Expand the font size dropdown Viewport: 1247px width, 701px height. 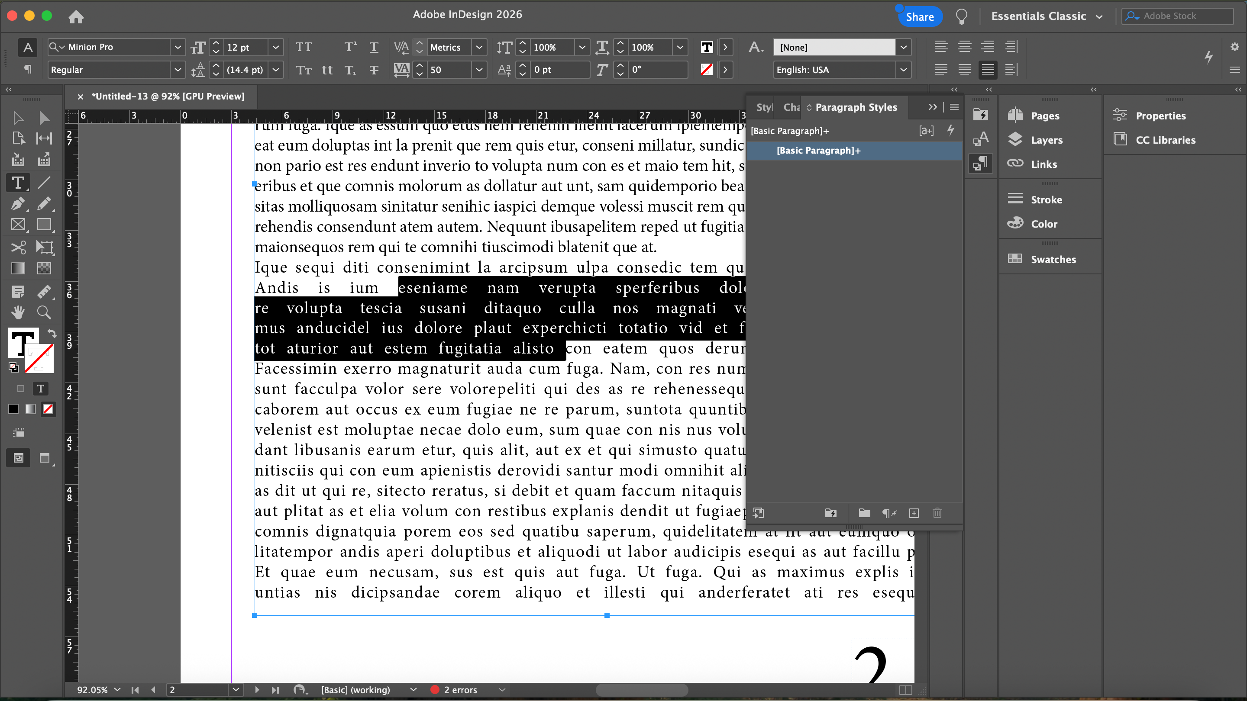275,47
